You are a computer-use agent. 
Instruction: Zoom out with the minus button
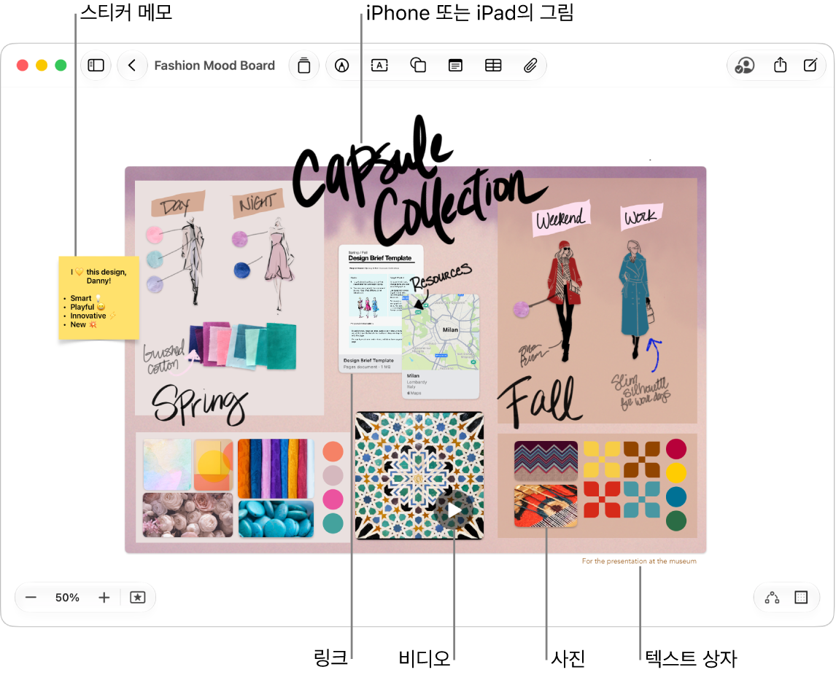31,597
